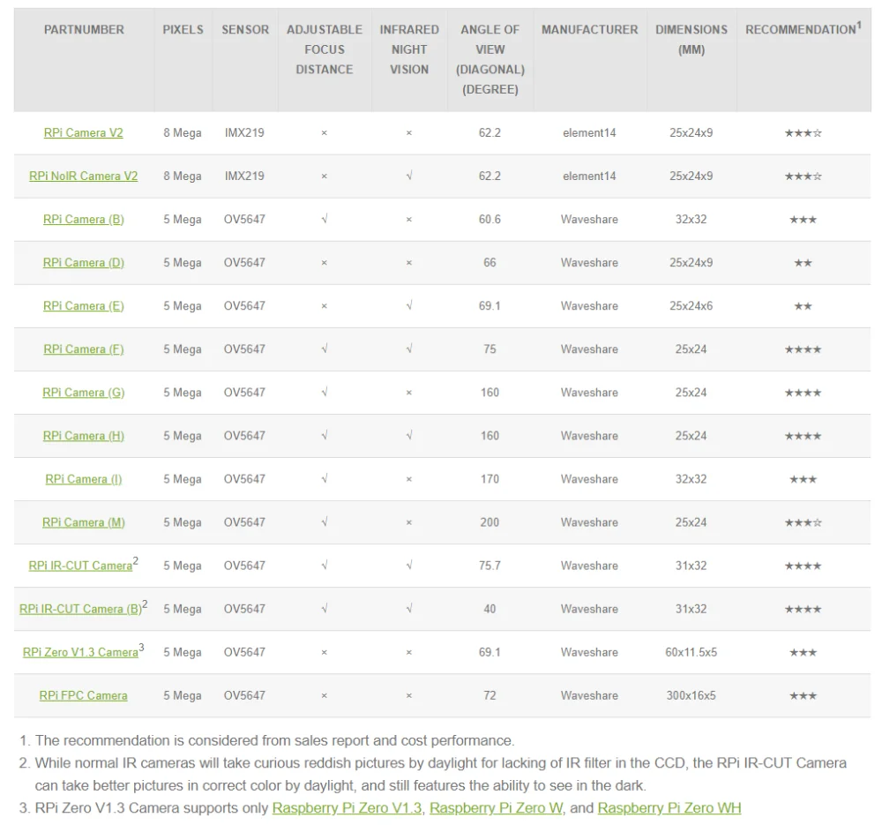This screenshot has width=882, height=825.
Task: Open RPi Zero V1.3 Camera link
Action: [x=80, y=652]
